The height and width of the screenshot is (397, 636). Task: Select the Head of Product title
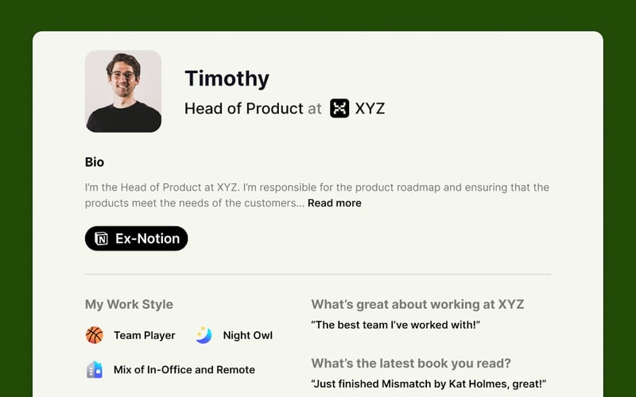tap(243, 109)
